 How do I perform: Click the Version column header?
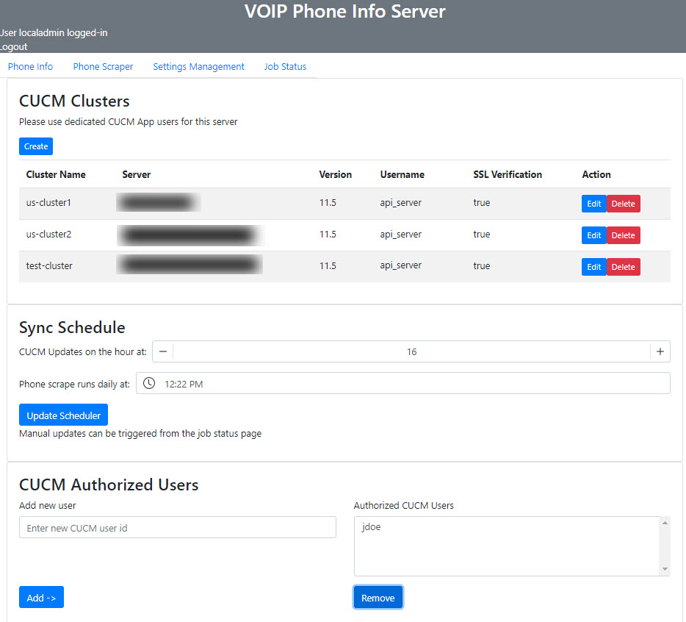[335, 174]
